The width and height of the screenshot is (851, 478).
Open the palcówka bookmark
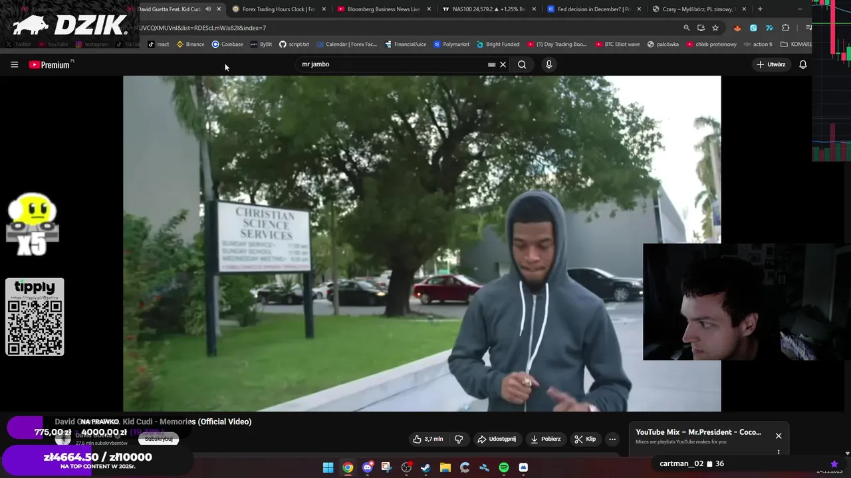[x=663, y=44]
